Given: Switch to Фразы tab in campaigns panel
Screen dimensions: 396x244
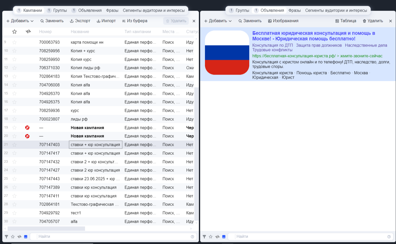Looking at the screenshot, I should [112, 10].
